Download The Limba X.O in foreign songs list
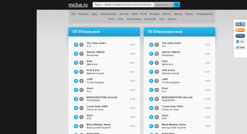Screen dimensions: 247x134 pos(157,45)
